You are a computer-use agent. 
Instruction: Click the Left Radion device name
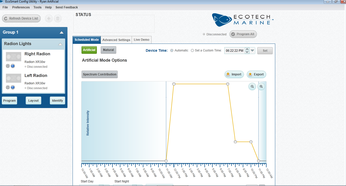pyautogui.click(x=36, y=76)
